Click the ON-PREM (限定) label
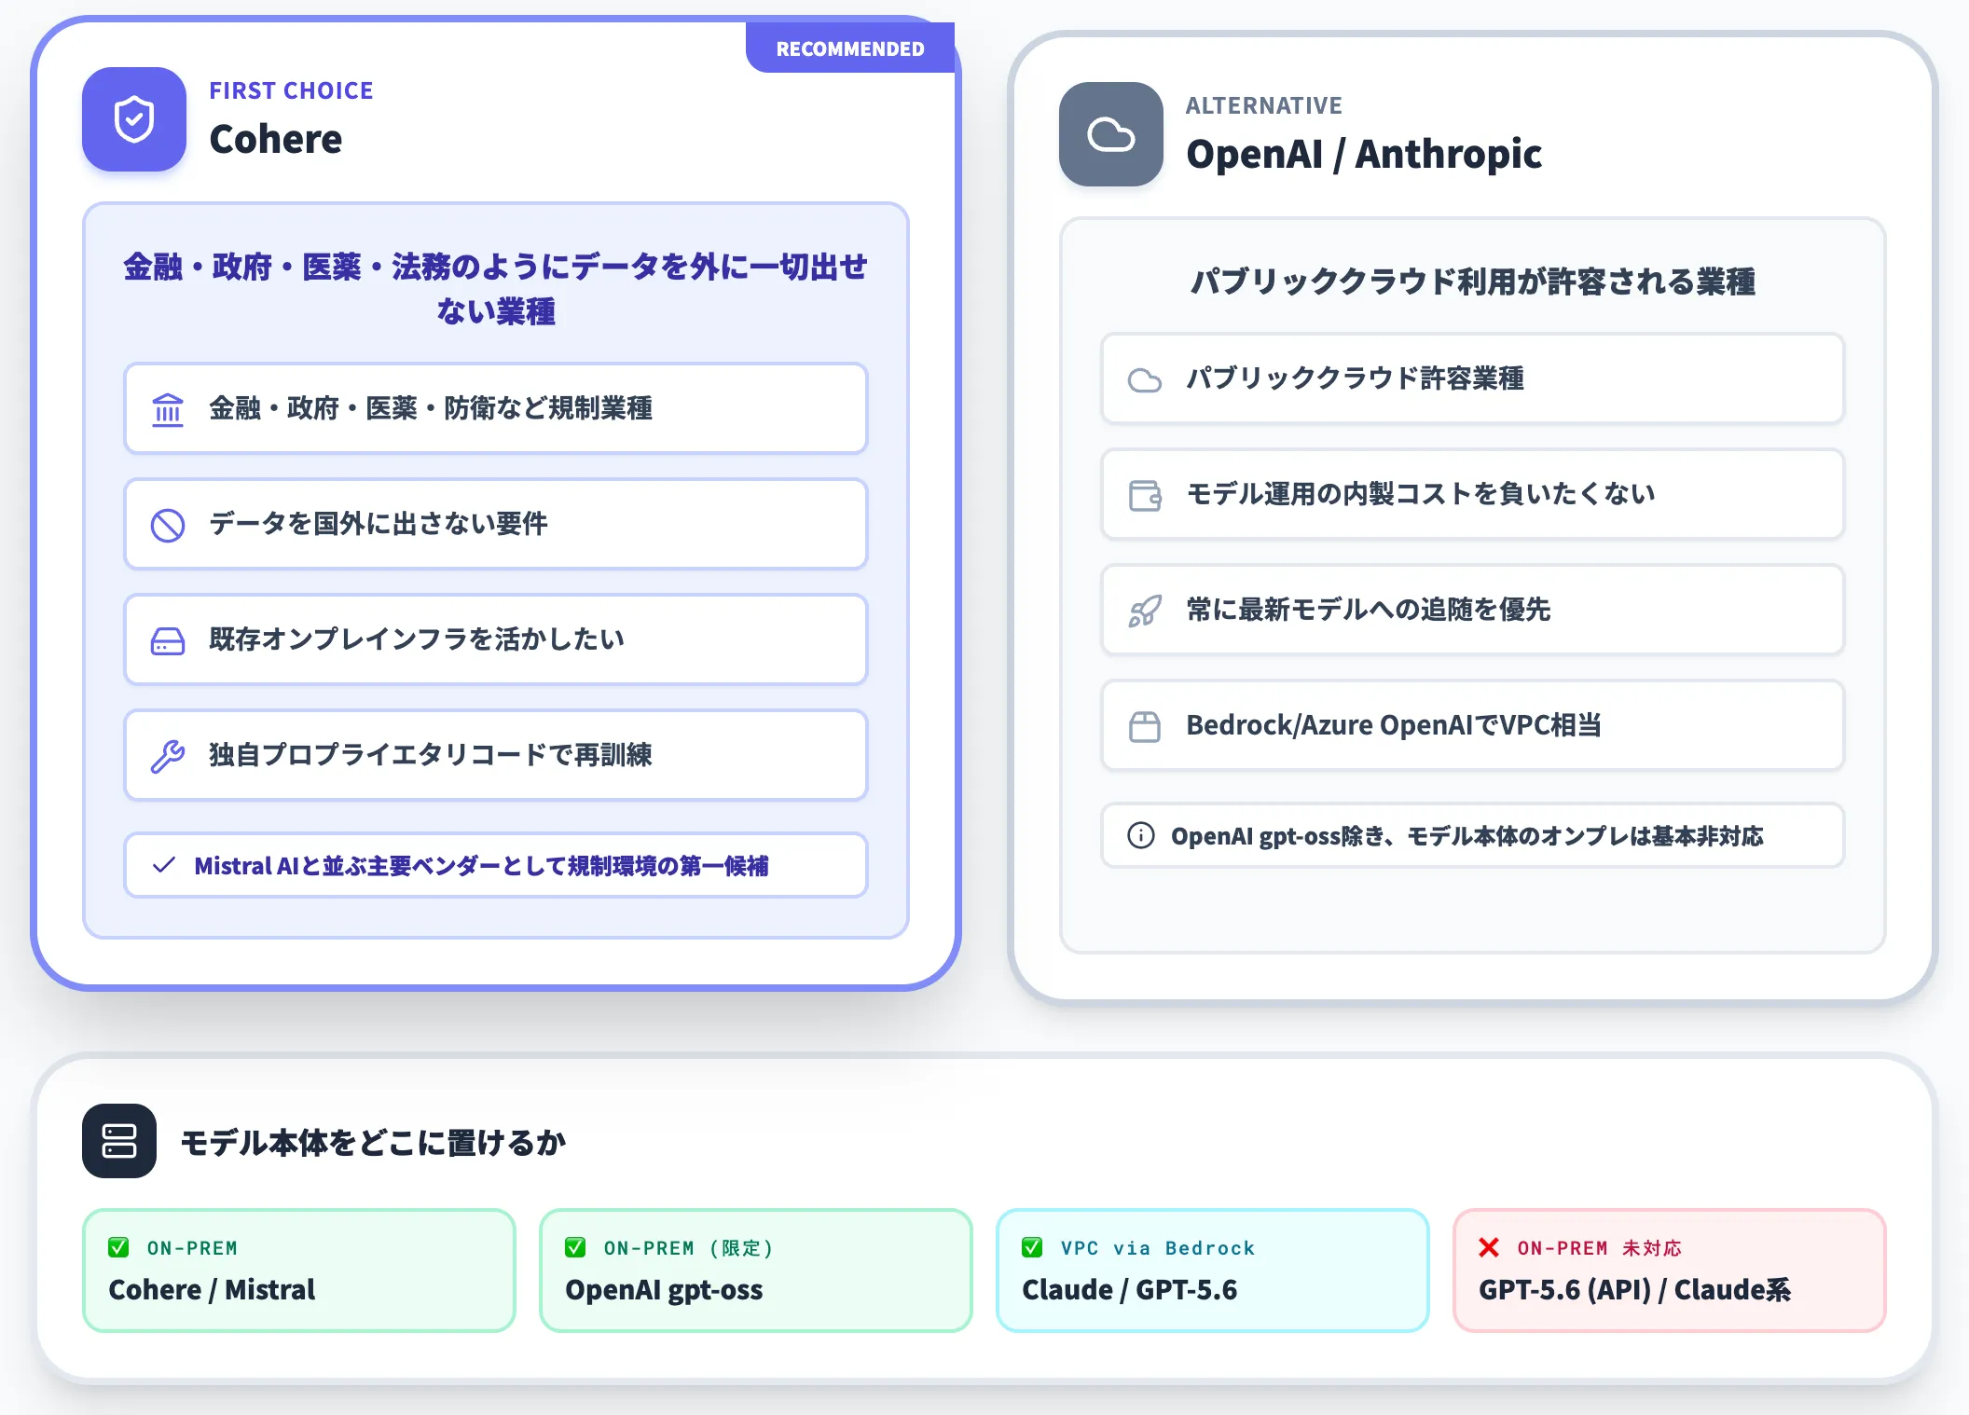Image resolution: width=1969 pixels, height=1415 pixels. click(688, 1248)
